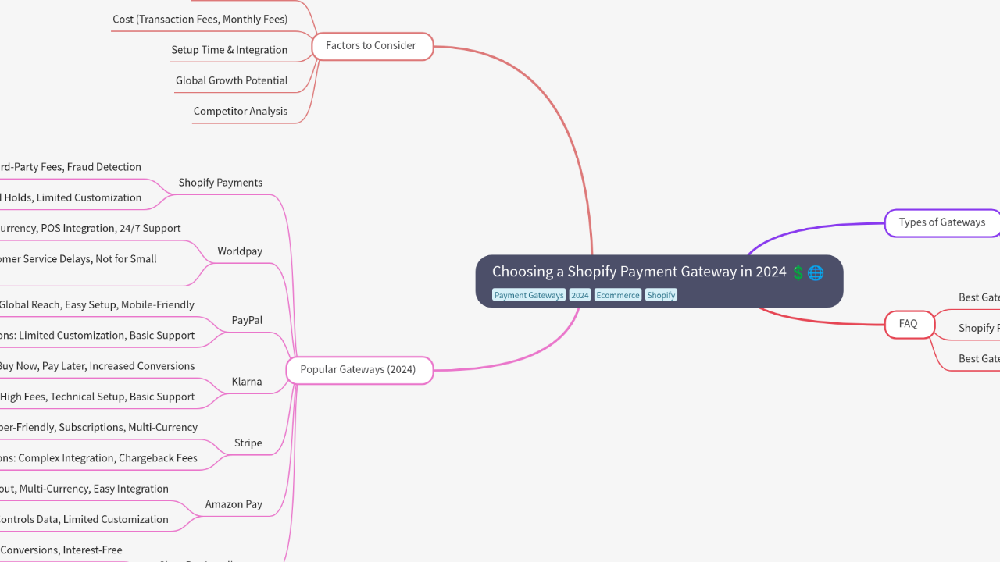
Task: Click 'Global Reach, Easy Setup, Mobile-Friendly' text
Action: (x=97, y=304)
